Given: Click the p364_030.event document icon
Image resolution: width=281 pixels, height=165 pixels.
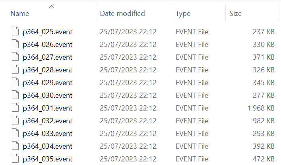Looking at the screenshot, I should pos(15,95).
